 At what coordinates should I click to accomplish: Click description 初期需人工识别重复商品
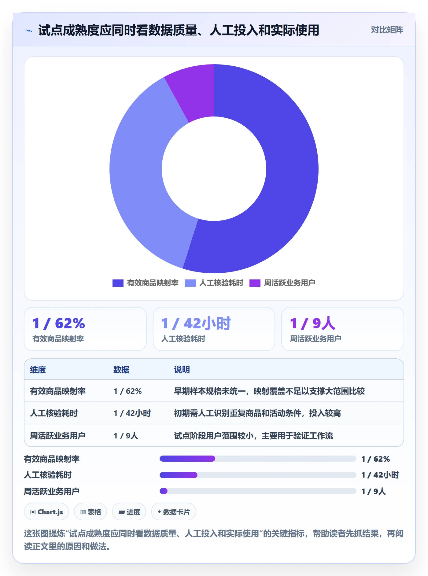(257, 413)
